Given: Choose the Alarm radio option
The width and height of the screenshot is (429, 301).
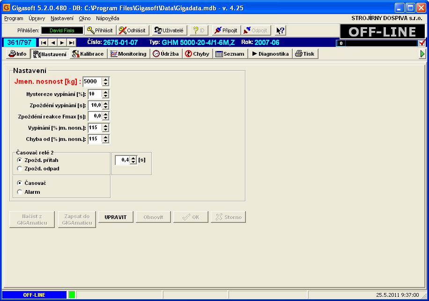Looking at the screenshot, I should [20, 192].
